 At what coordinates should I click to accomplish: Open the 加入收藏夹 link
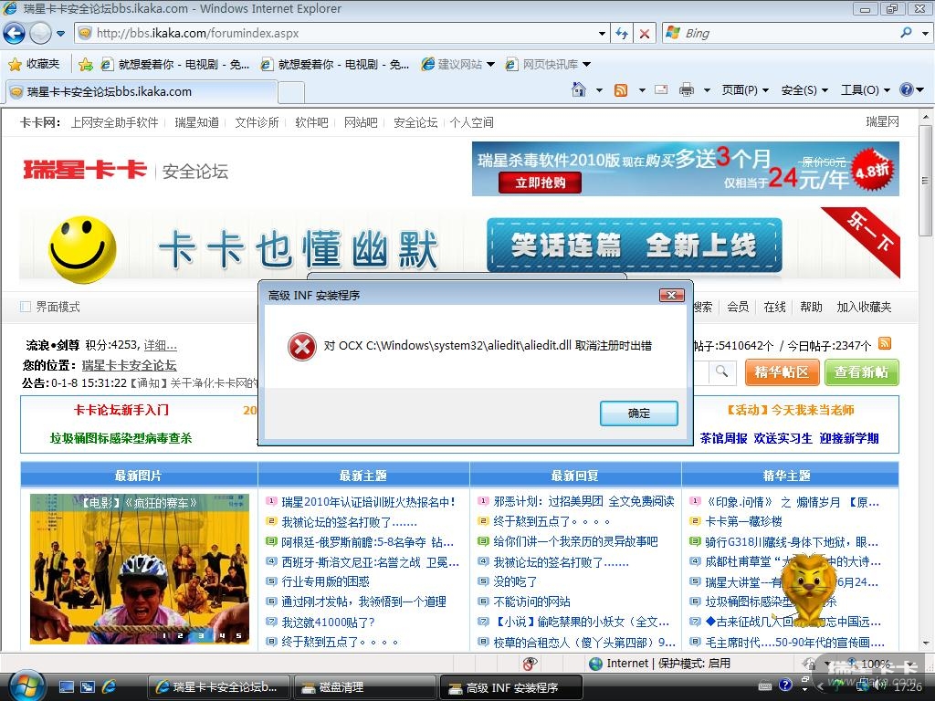864,307
